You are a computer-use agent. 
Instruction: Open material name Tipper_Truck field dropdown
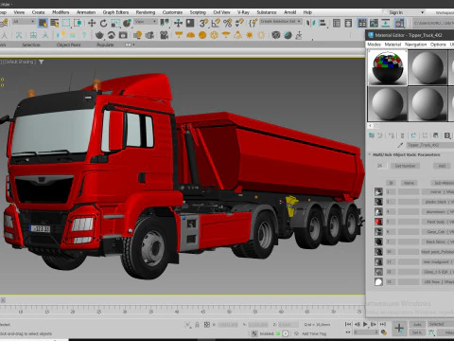pos(430,145)
